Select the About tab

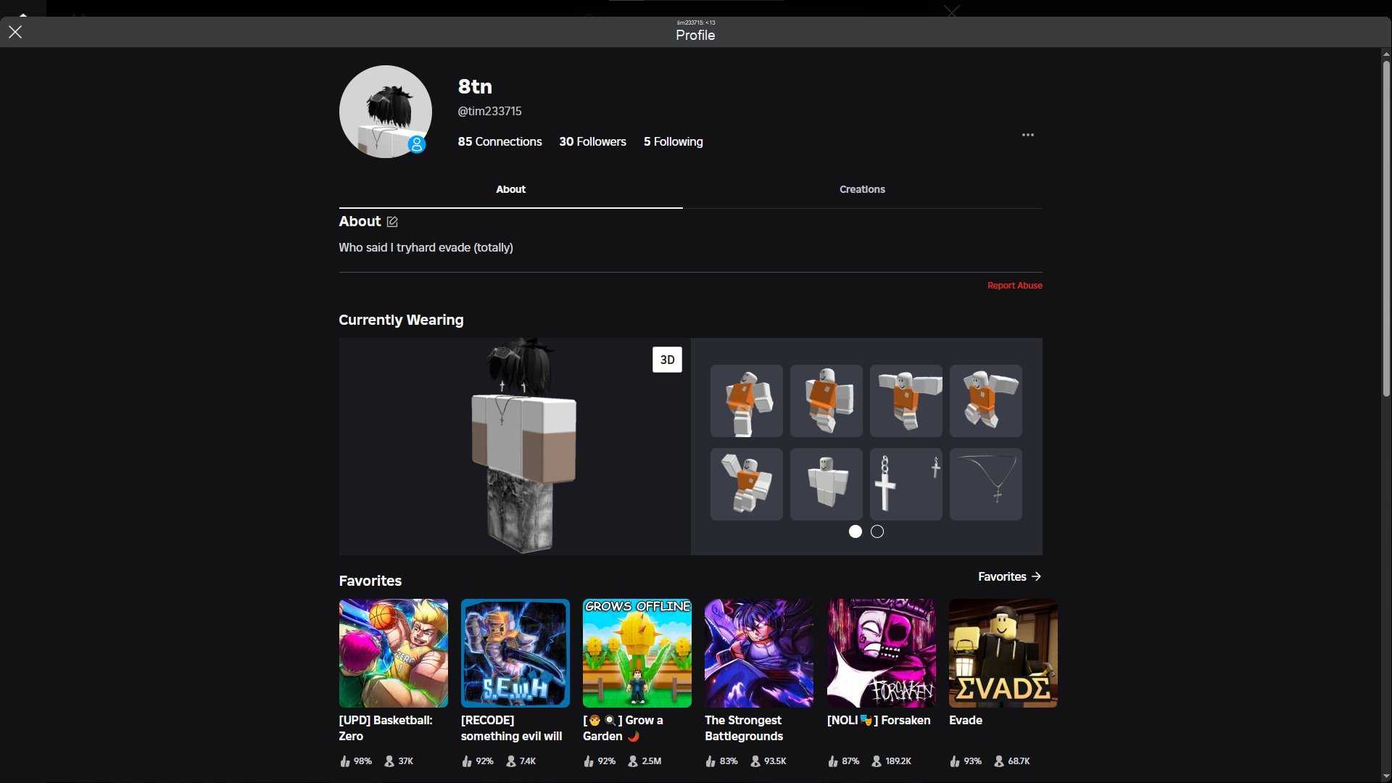(510, 189)
